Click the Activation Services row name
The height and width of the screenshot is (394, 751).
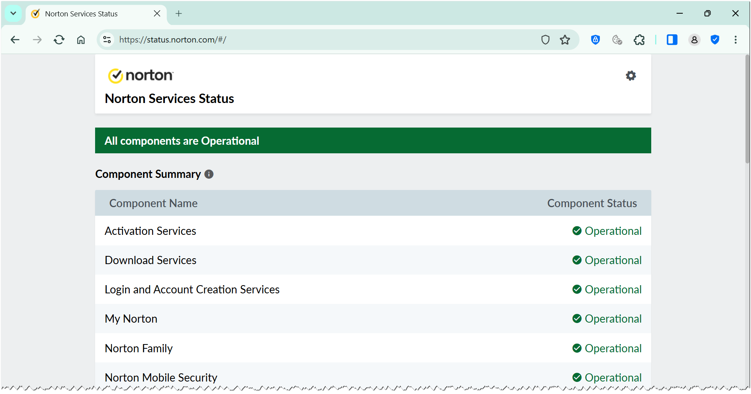pos(150,231)
